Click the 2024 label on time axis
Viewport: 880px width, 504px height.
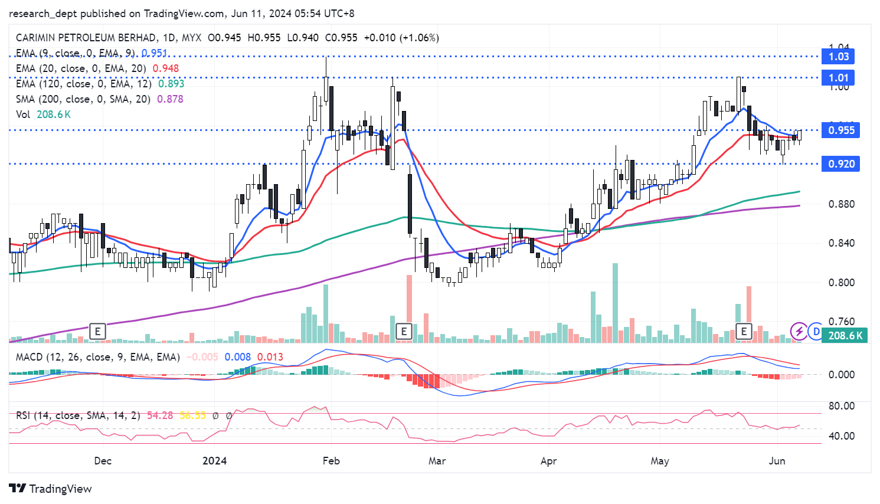[214, 461]
